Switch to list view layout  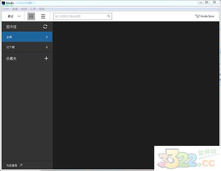[x=43, y=16]
